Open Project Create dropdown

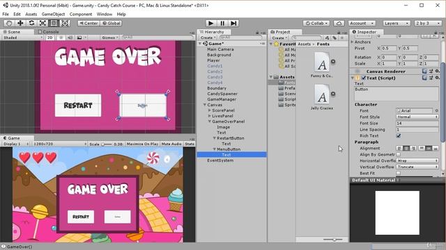click(x=279, y=37)
